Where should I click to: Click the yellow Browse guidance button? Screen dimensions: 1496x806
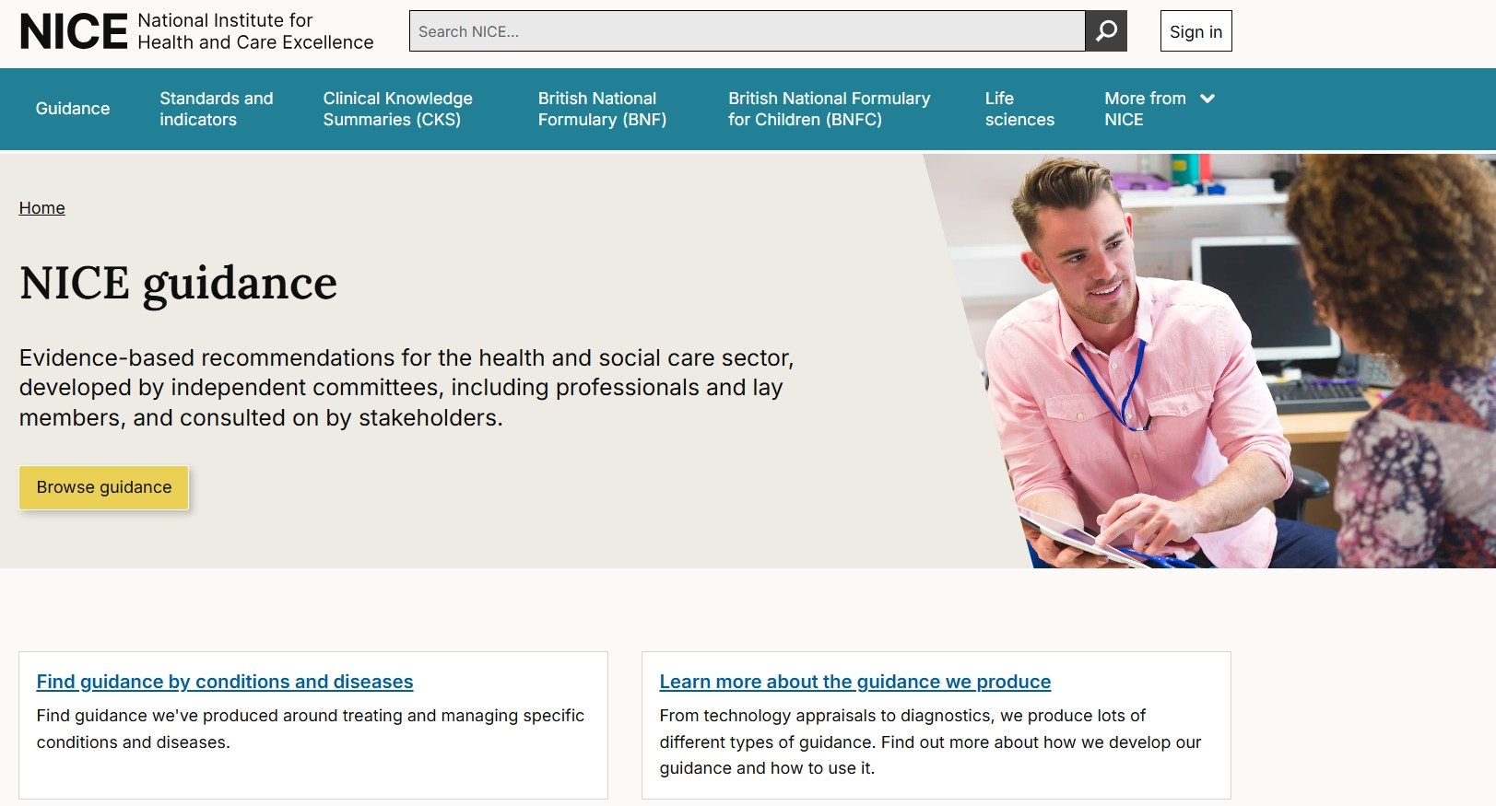coord(104,487)
